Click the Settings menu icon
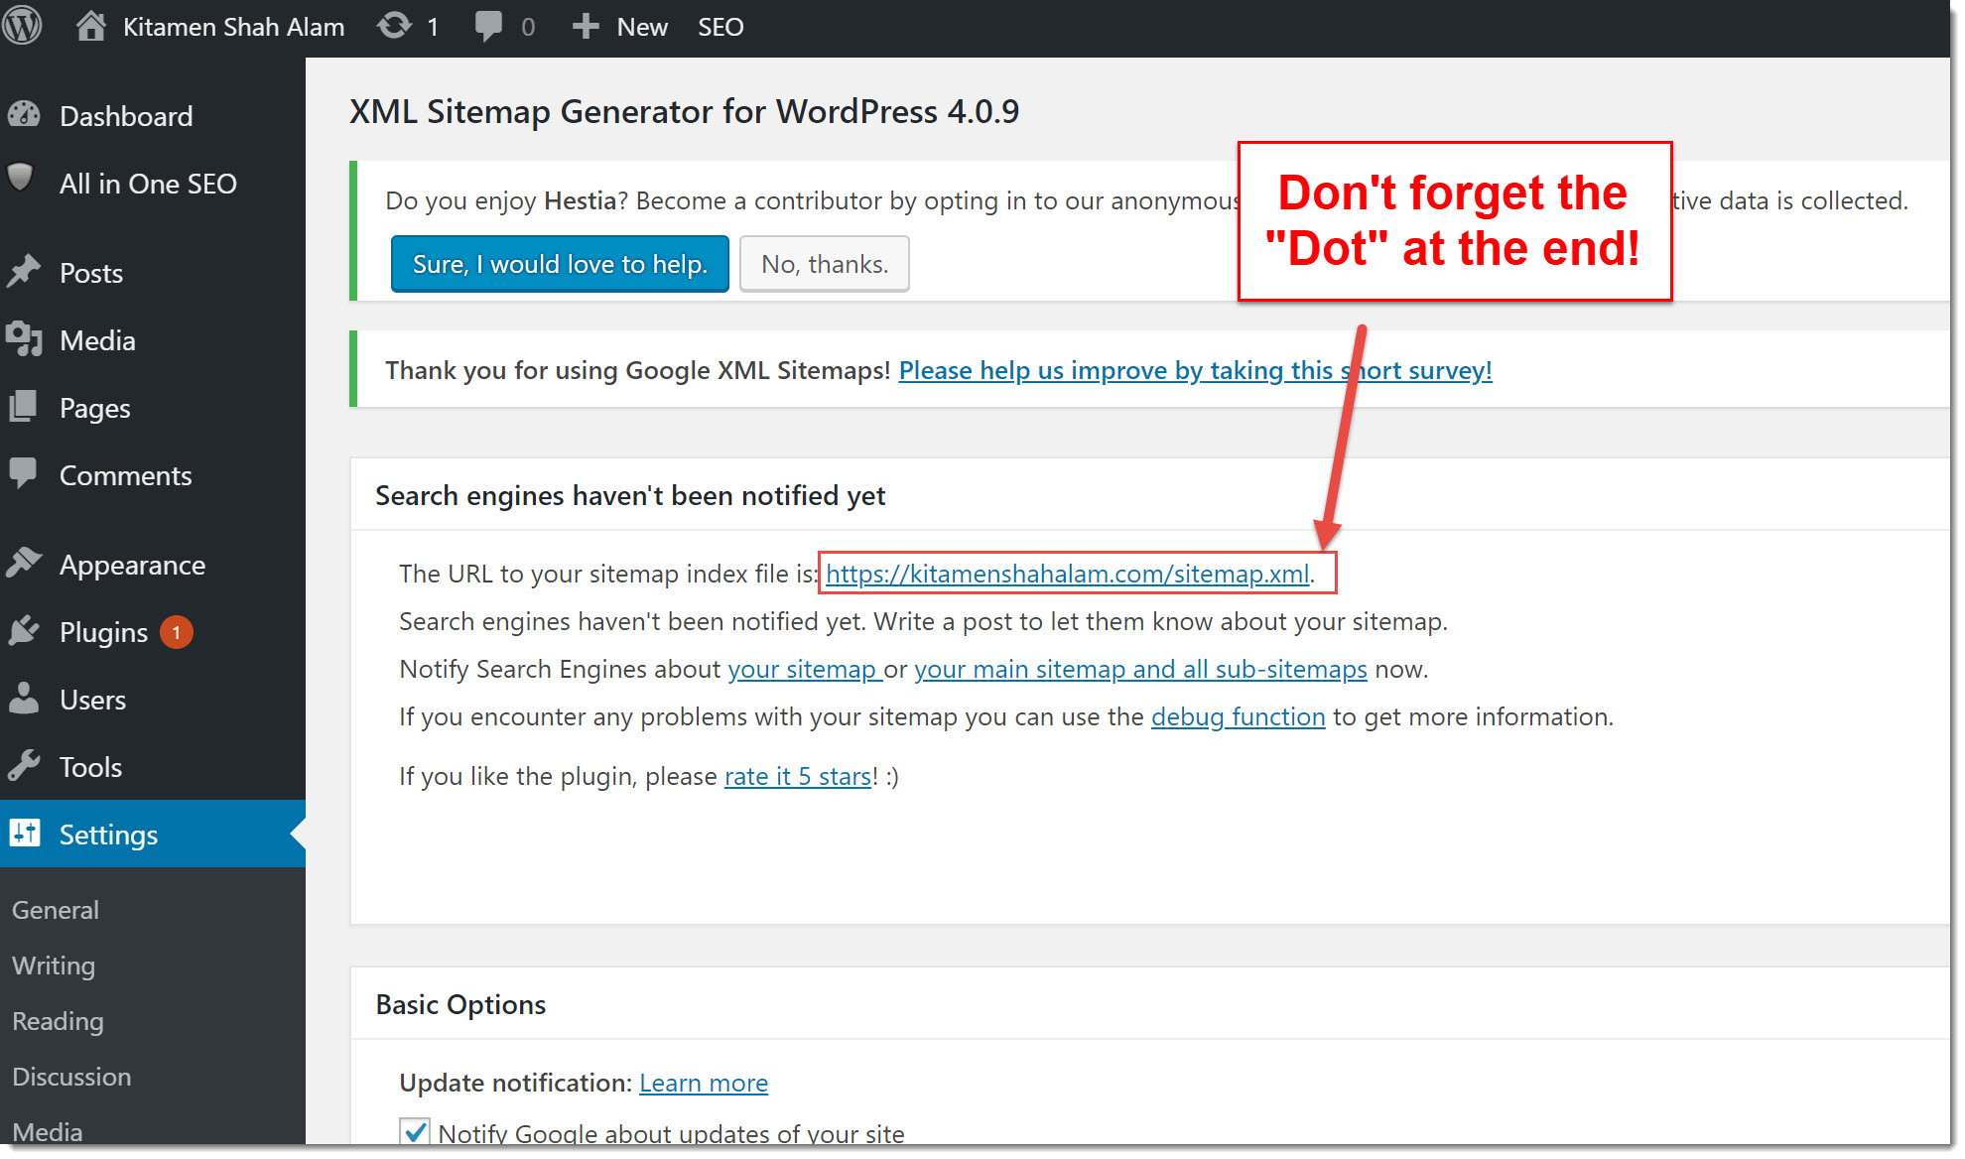Viewport: 1965px width, 1159px height. tap(26, 835)
